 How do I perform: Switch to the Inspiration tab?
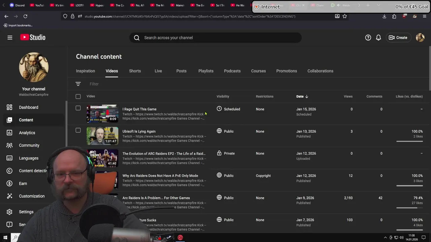pyautogui.click(x=86, y=71)
